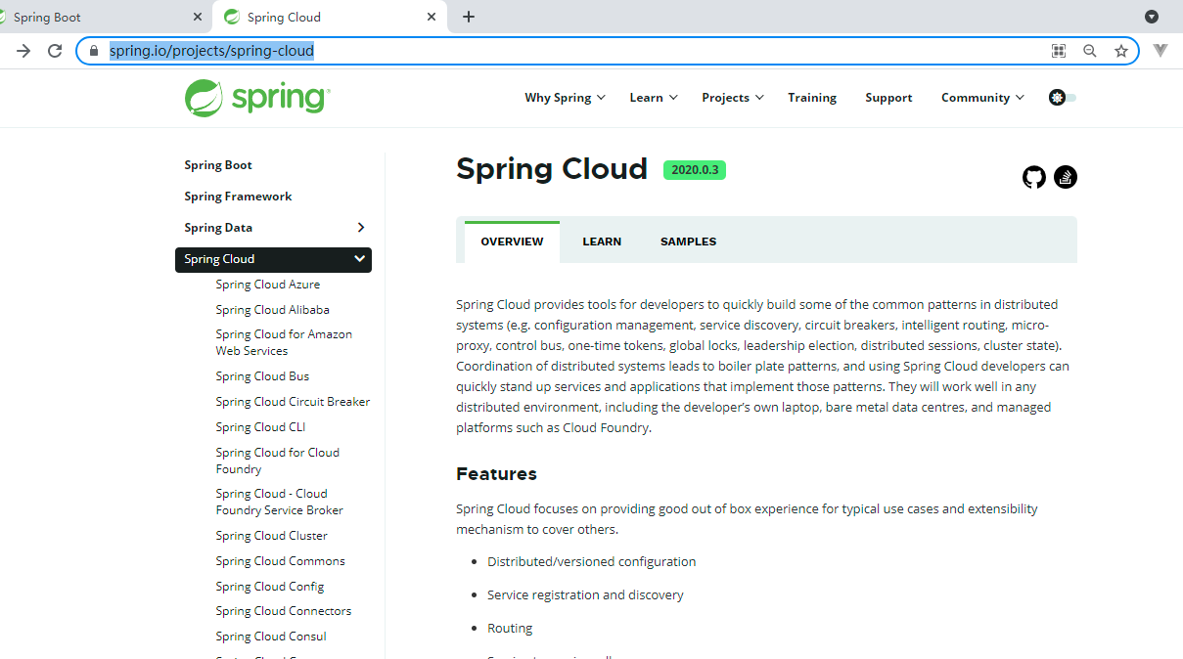Click the browser forward arrow
The image size is (1183, 659).
23,51
